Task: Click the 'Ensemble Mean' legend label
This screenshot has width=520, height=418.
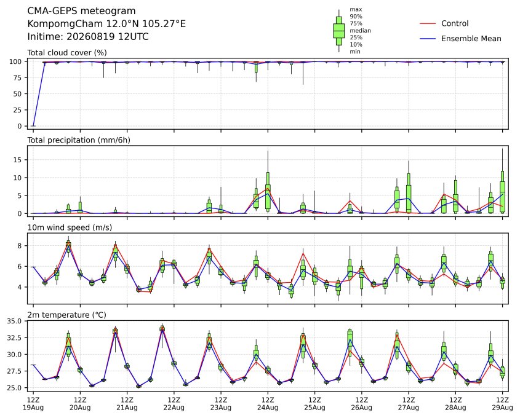Action: (471, 39)
